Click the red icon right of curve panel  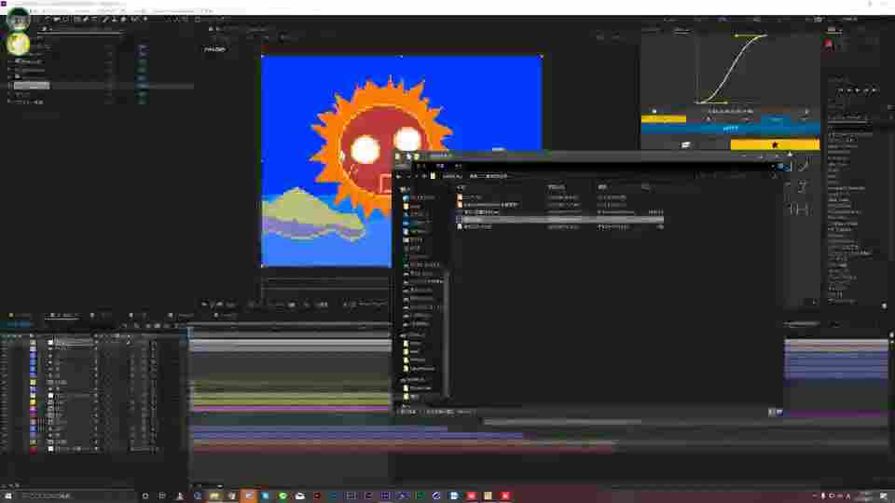(829, 44)
